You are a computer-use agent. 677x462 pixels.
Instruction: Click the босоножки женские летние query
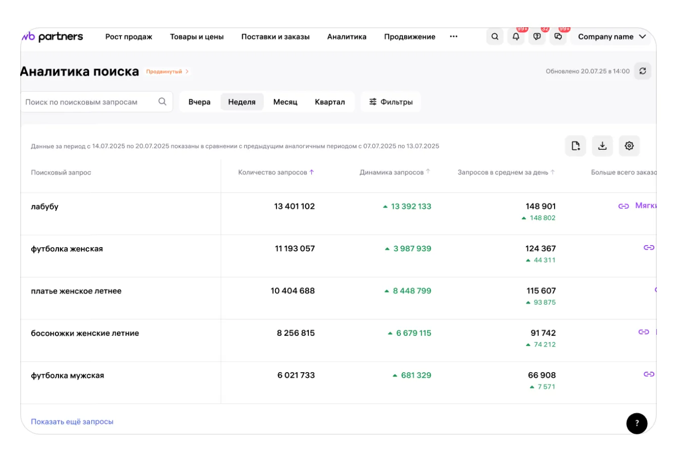pyautogui.click(x=85, y=333)
